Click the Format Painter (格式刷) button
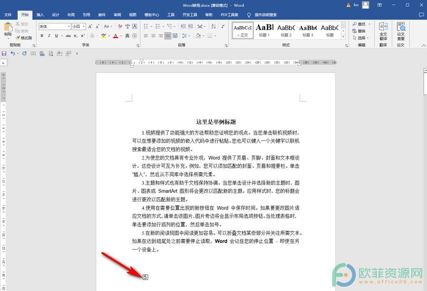 pos(24,38)
